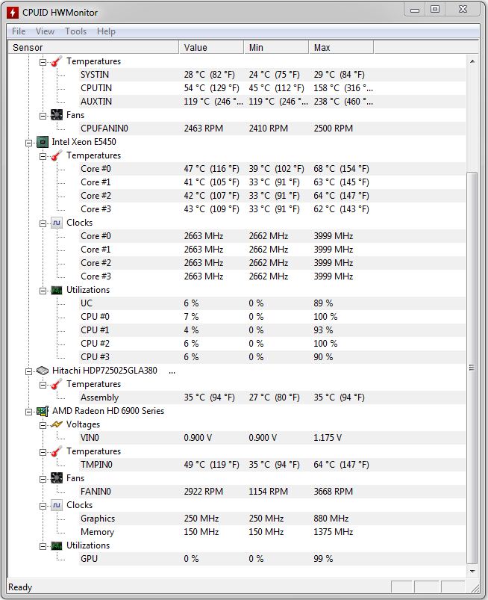Viewport: 488px width, 600px height.
Task: Click the HWMonitor app icon in the title bar
Action: [12, 12]
